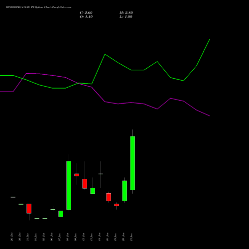249x249 pixels.
Task: Click the small red candle above 19 Jan
Action: [x=117, y=205]
